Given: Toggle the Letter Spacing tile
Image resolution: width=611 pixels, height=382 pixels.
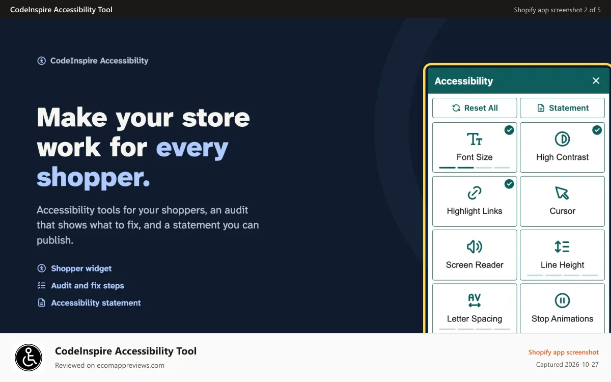Looking at the screenshot, I should click(x=475, y=308).
